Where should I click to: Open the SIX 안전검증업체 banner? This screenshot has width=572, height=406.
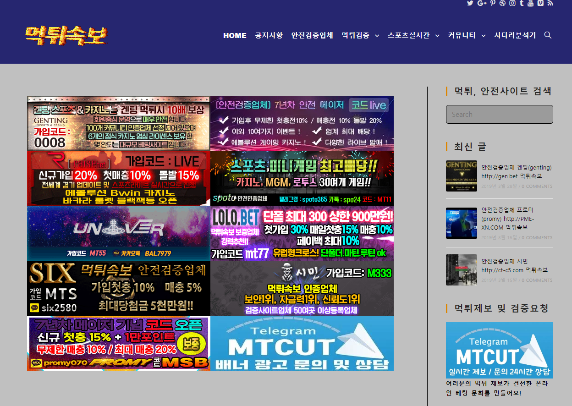[119, 288]
